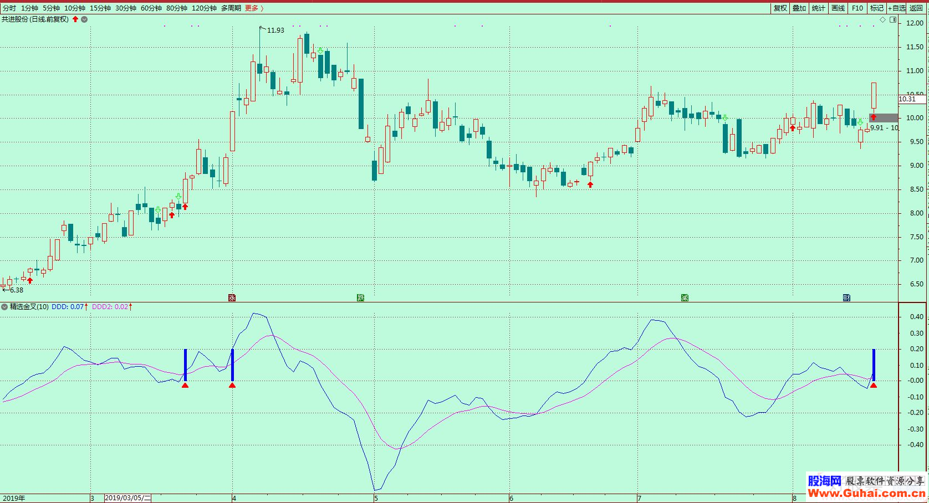Click the 财 info marker on time axis
Screen dimensions: 929x503
coord(846,297)
